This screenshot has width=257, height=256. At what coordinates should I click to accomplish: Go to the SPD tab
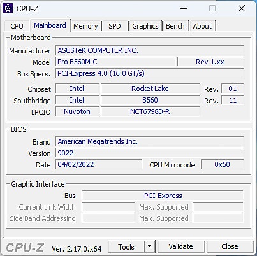[115, 26]
